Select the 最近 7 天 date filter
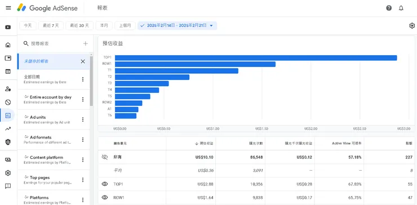The width and height of the screenshot is (417, 205). 51,25
